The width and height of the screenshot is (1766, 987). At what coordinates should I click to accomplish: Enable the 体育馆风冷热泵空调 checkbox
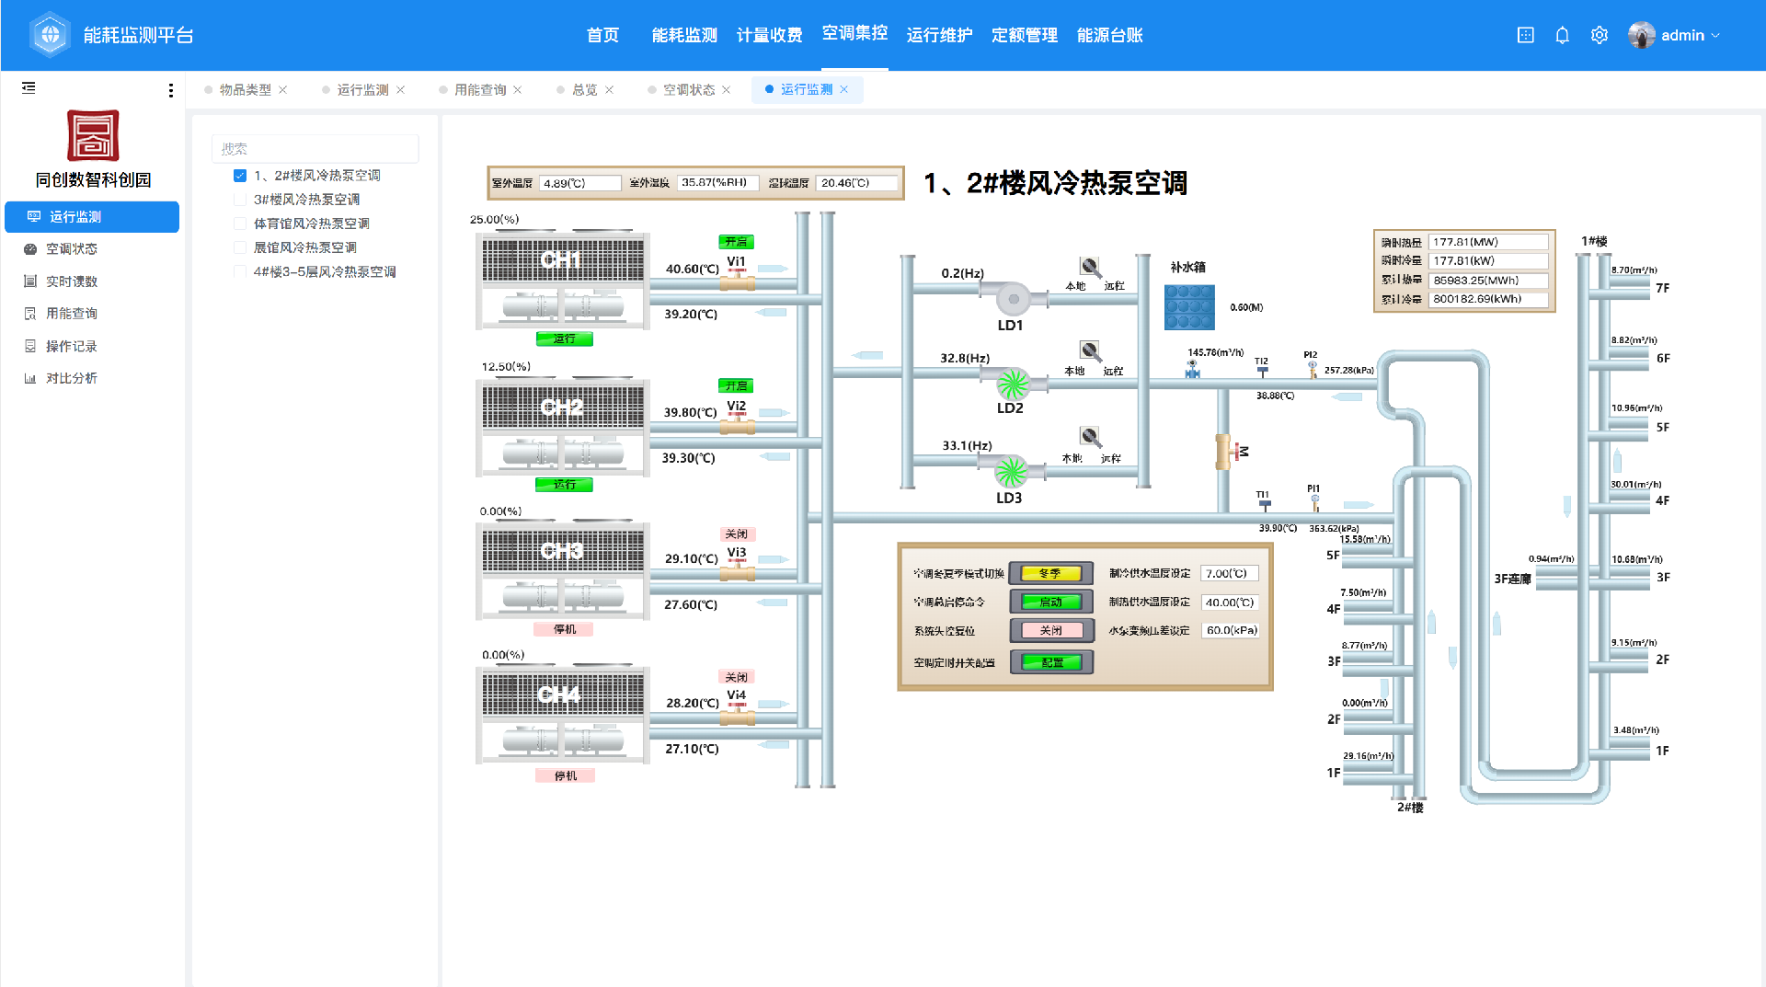click(x=240, y=224)
